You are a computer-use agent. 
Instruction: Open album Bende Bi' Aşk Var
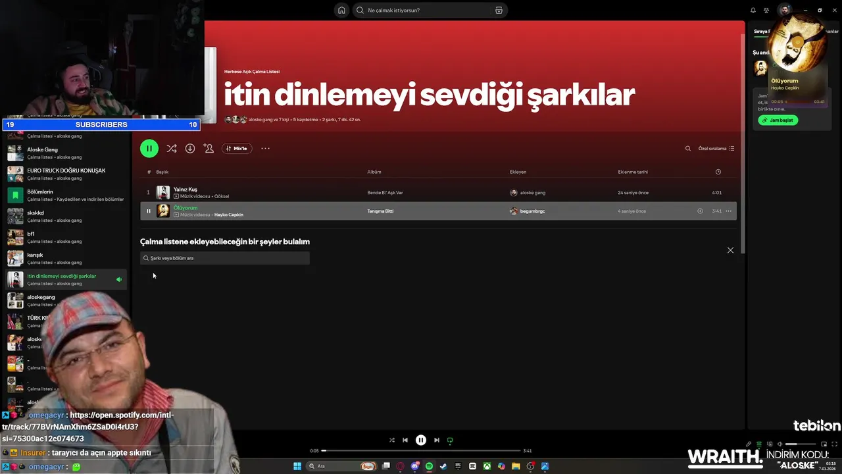click(385, 193)
